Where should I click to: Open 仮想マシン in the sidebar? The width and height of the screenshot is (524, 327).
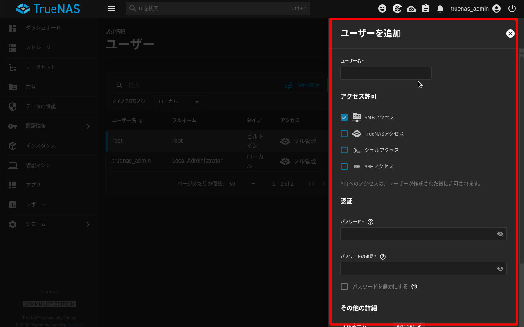tap(49, 165)
